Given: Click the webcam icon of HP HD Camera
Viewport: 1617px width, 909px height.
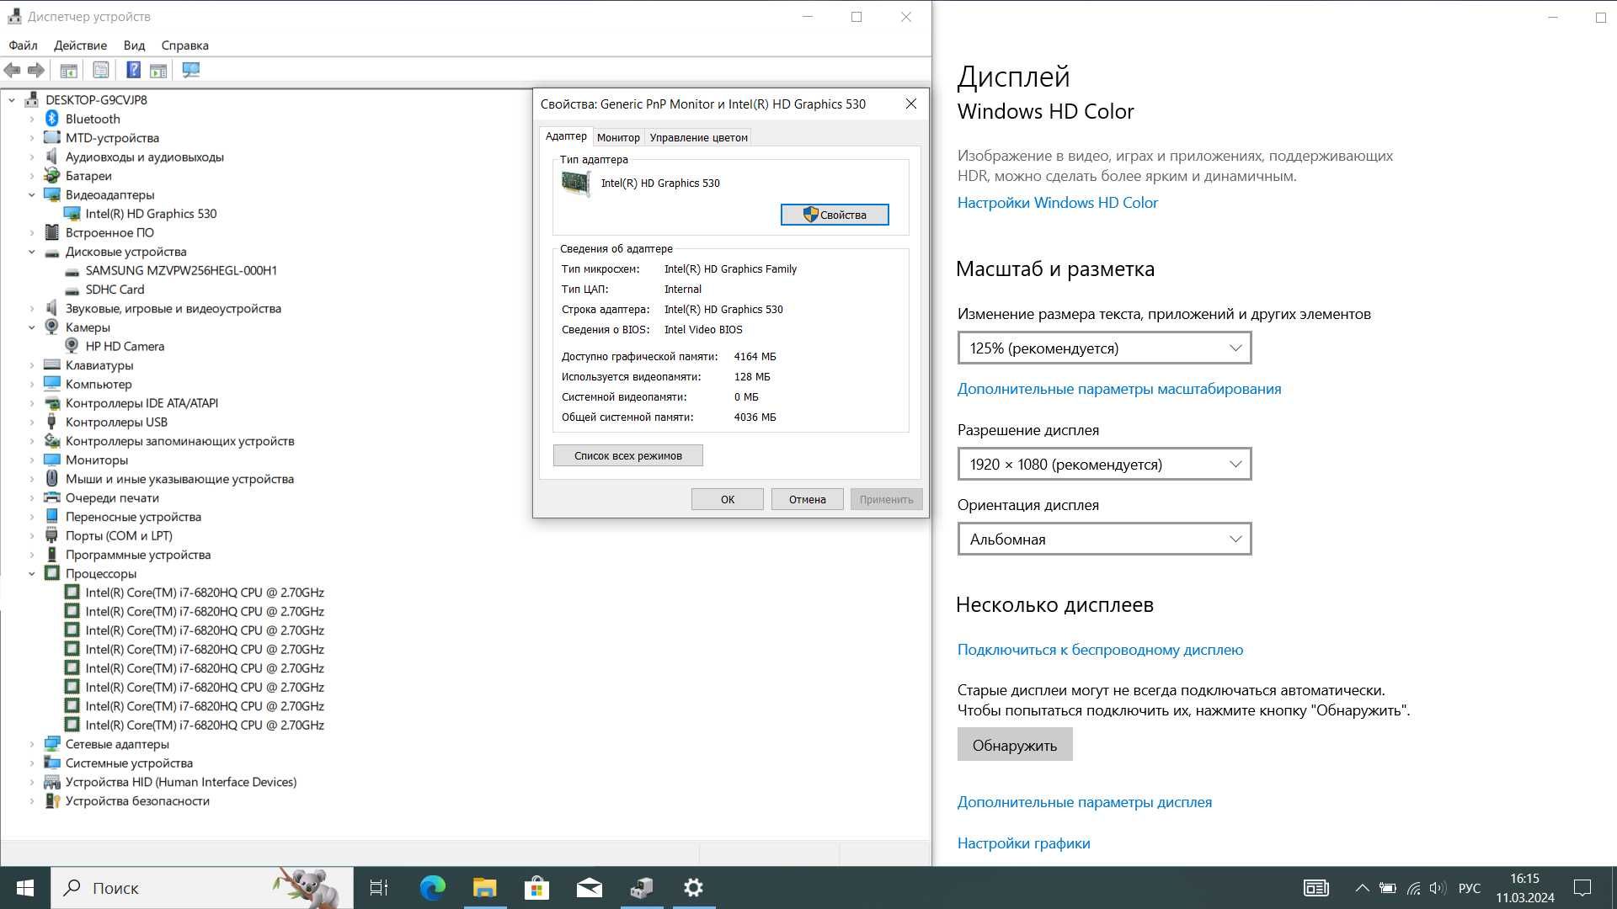Looking at the screenshot, I should 72,346.
